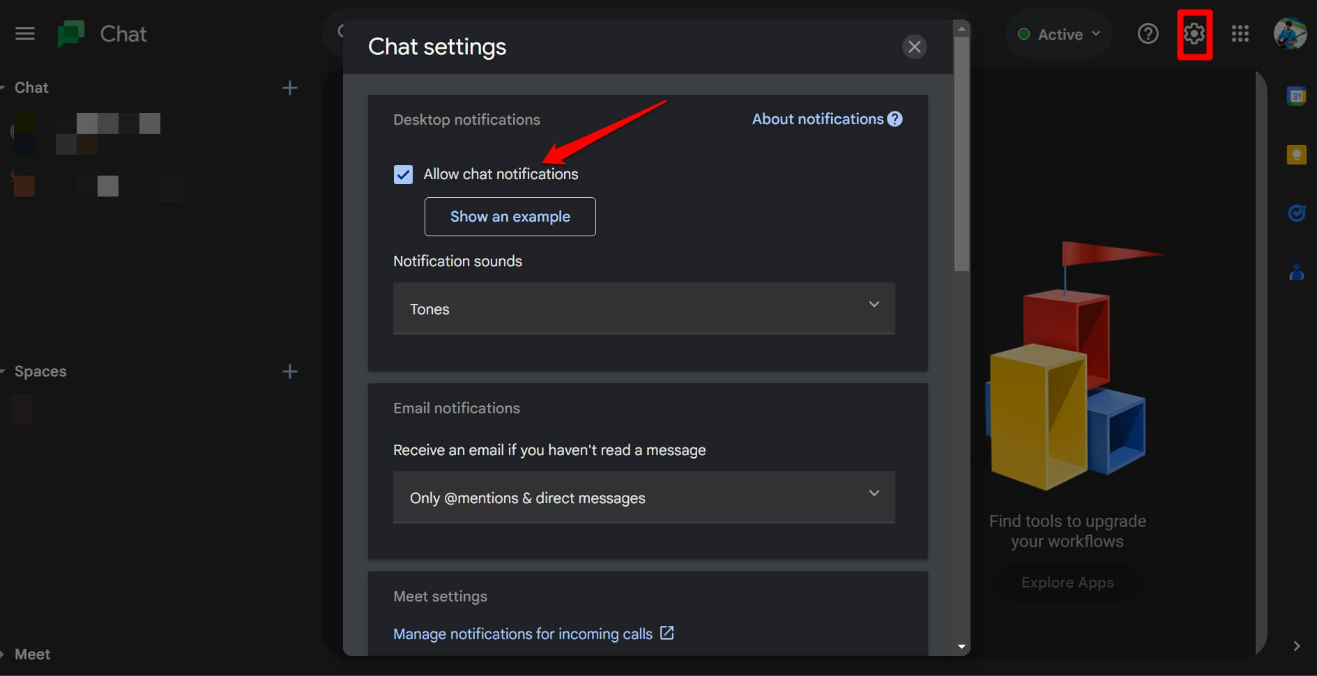Collapse the Chat section in sidebar
This screenshot has height=676, width=1317.
point(3,88)
